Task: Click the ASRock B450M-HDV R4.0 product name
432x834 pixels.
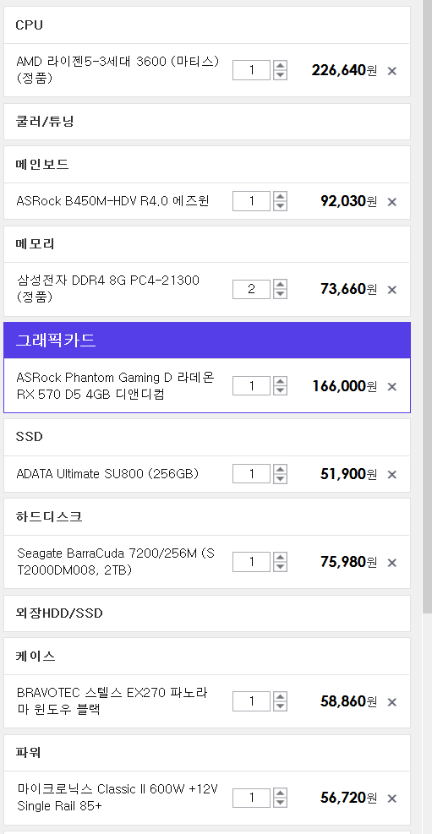Action: 112,201
